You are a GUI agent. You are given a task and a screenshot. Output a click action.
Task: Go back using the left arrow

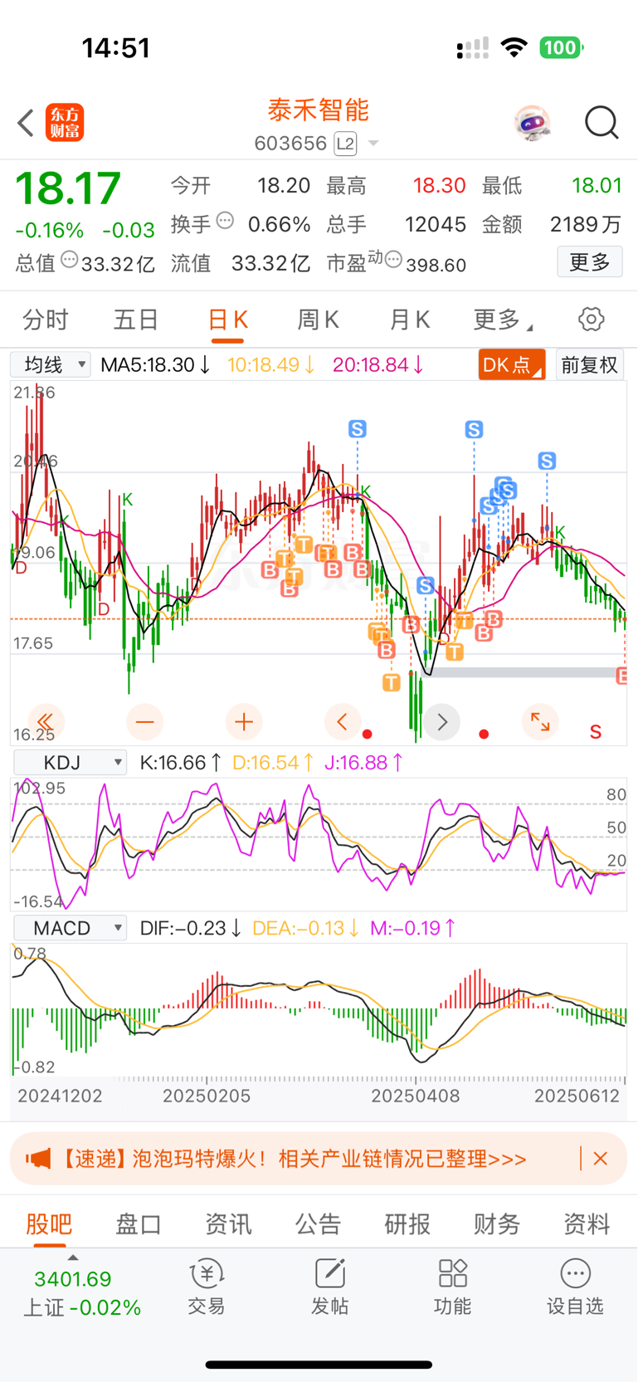coord(26,123)
